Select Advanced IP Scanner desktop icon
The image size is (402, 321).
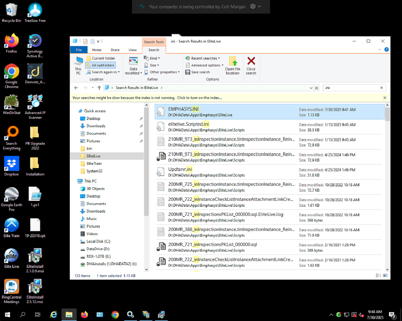(x=35, y=107)
